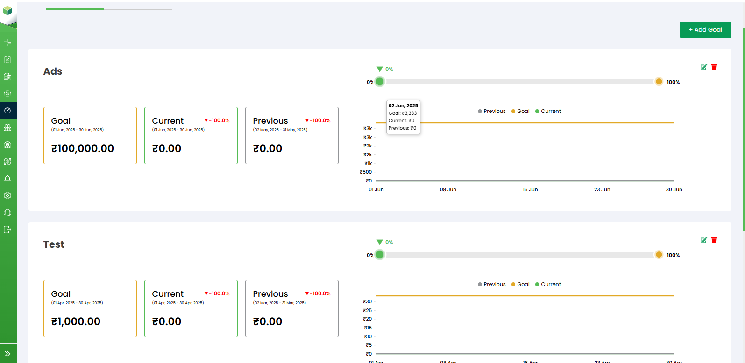Open the notifications bell in sidebar
The width and height of the screenshot is (745, 363).
[7, 179]
